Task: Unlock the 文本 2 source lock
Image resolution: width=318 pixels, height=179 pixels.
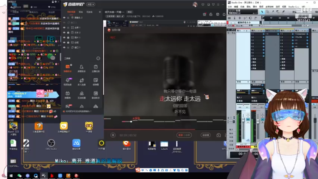Action: pos(68,33)
